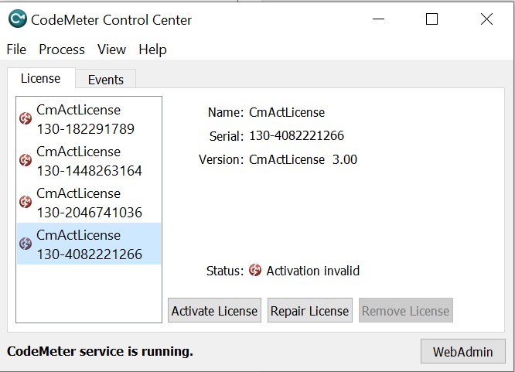Open the View menu
This screenshot has width=515, height=372.
111,49
